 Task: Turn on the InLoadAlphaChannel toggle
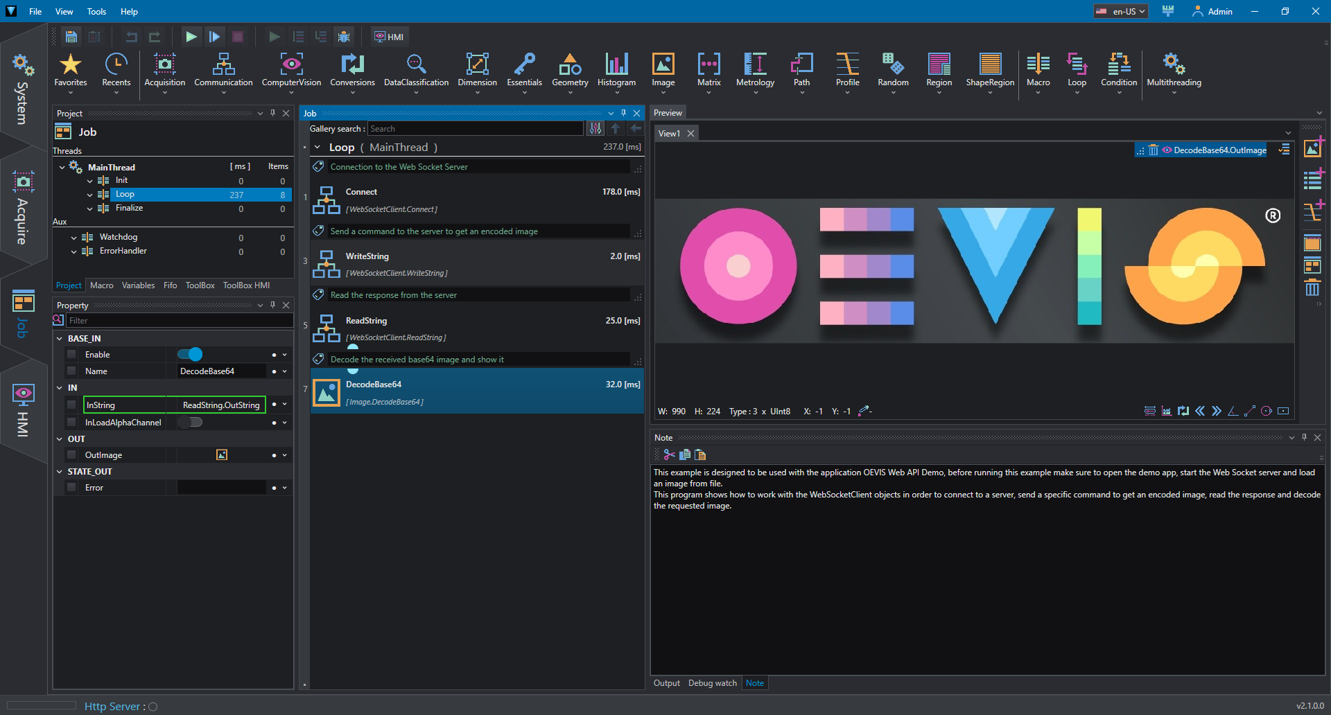190,422
